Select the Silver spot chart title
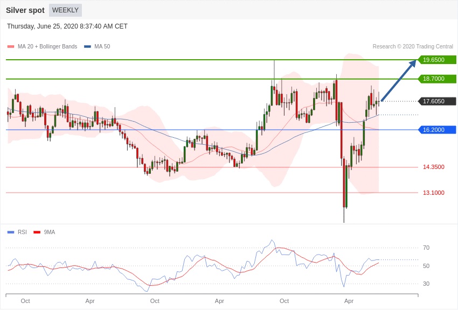The image size is (458, 310). tap(25, 10)
